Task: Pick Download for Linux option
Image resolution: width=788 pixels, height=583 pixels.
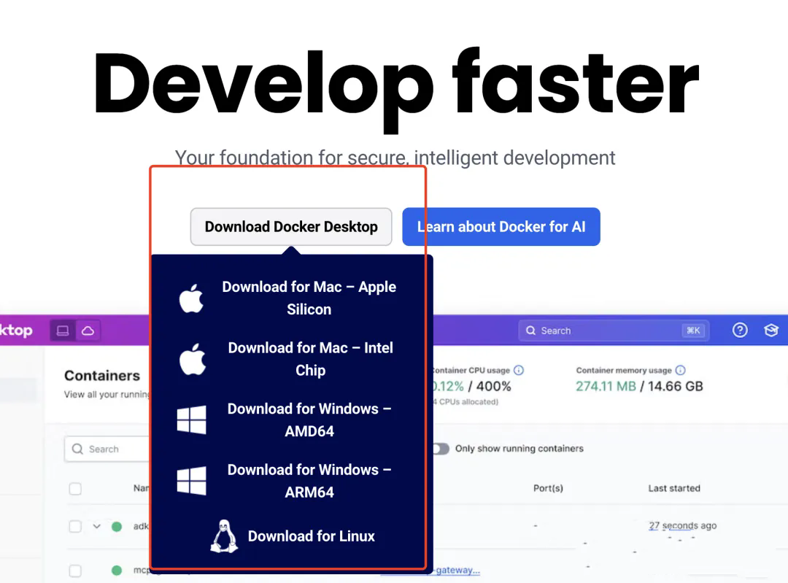Action: [x=293, y=536]
